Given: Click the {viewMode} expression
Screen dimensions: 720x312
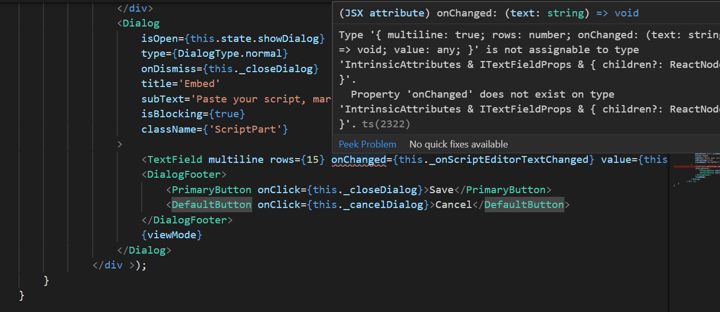Looking at the screenshot, I should point(172,235).
